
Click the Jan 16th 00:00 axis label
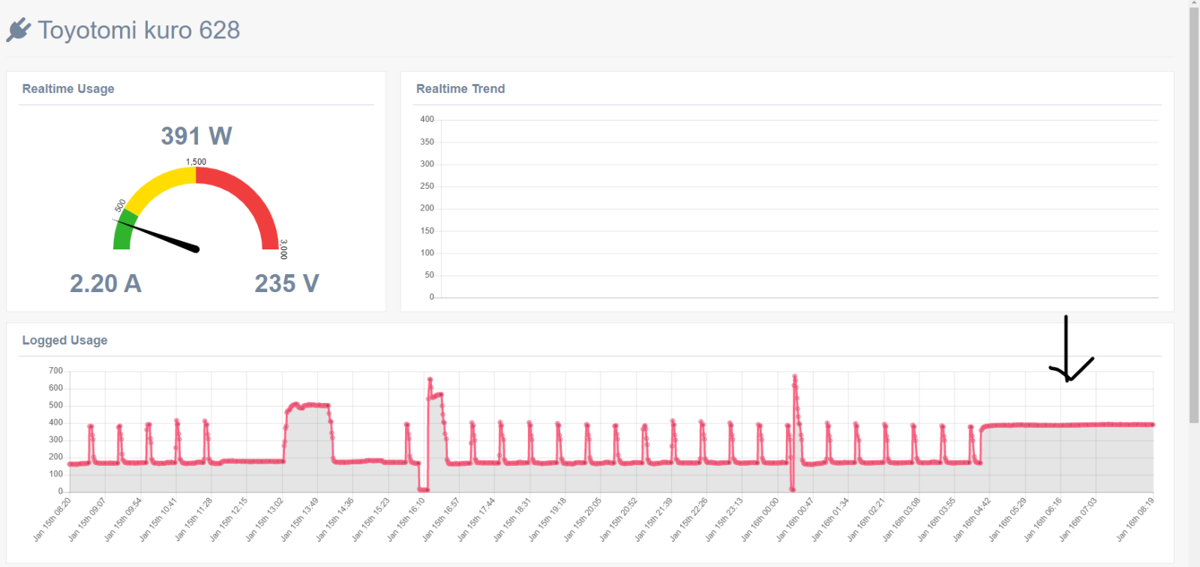coord(760,519)
